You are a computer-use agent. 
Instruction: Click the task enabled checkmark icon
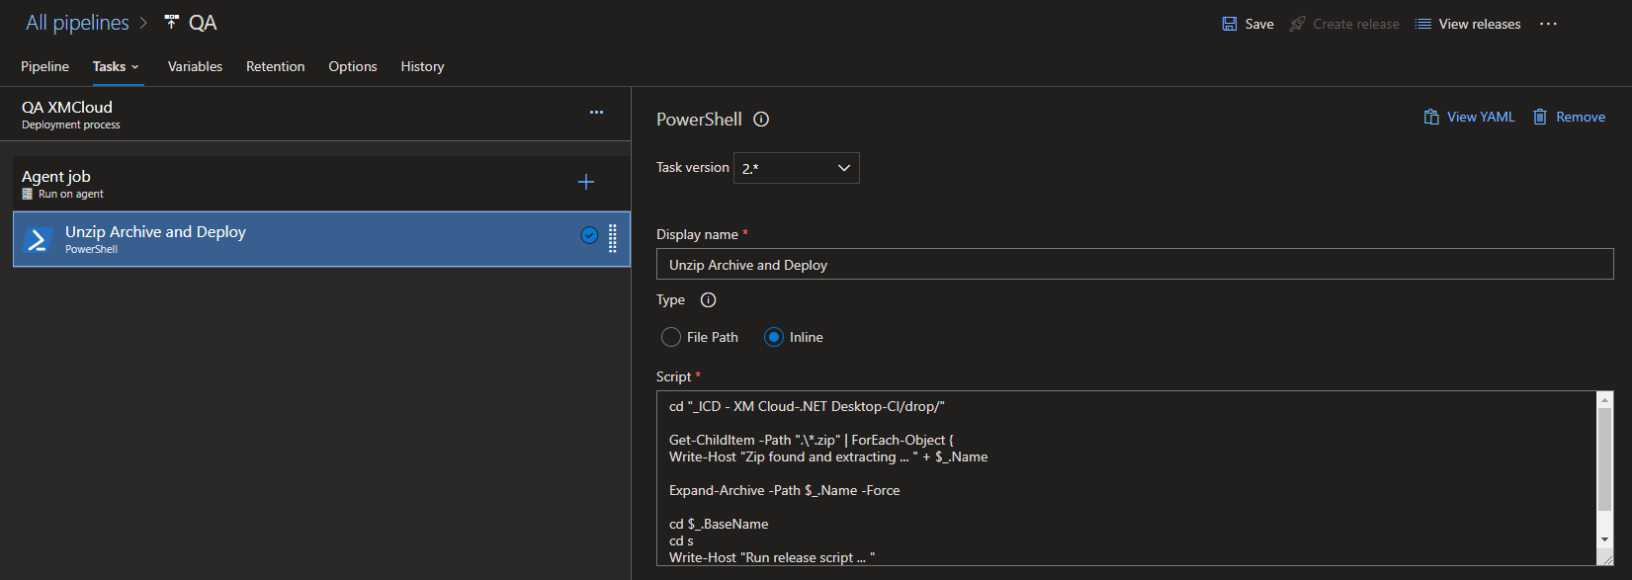[x=589, y=235]
